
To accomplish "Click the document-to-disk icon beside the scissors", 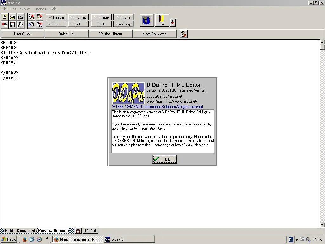I will coord(39,25).
